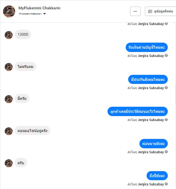Click the avatar next to 13000 message
This screenshot has height=189, width=176.
(x=9, y=35)
